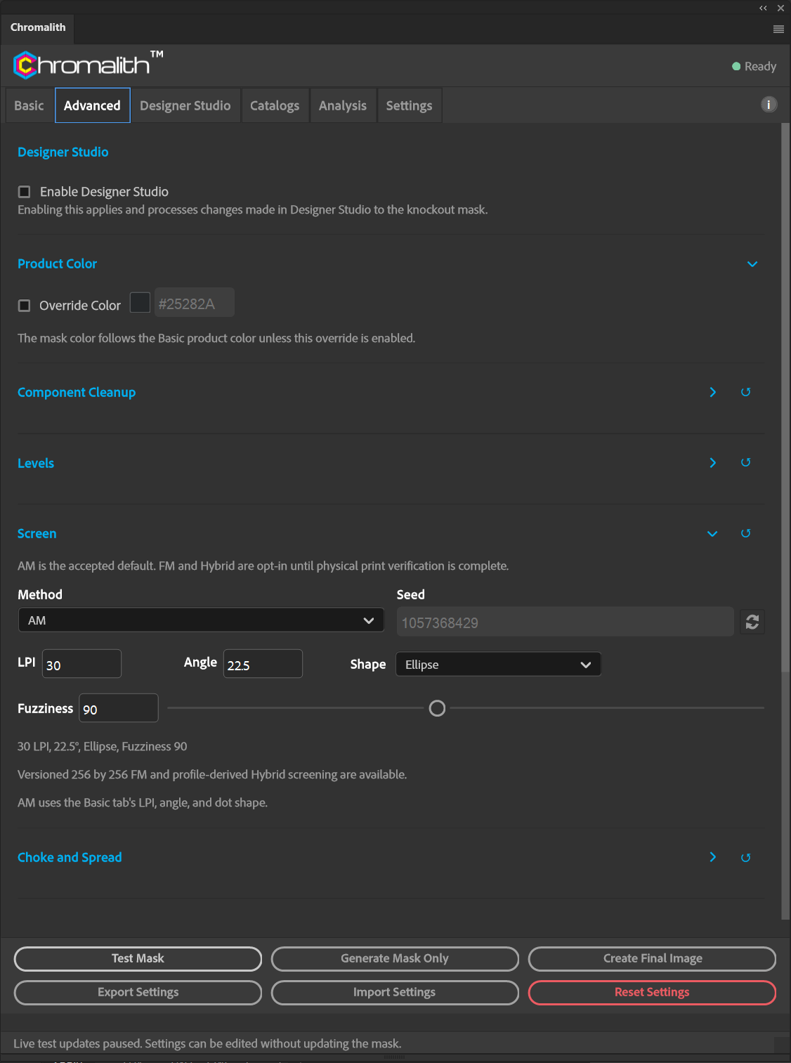Click the red Reset Settings button
Image resolution: width=791 pixels, height=1063 pixels.
(653, 992)
